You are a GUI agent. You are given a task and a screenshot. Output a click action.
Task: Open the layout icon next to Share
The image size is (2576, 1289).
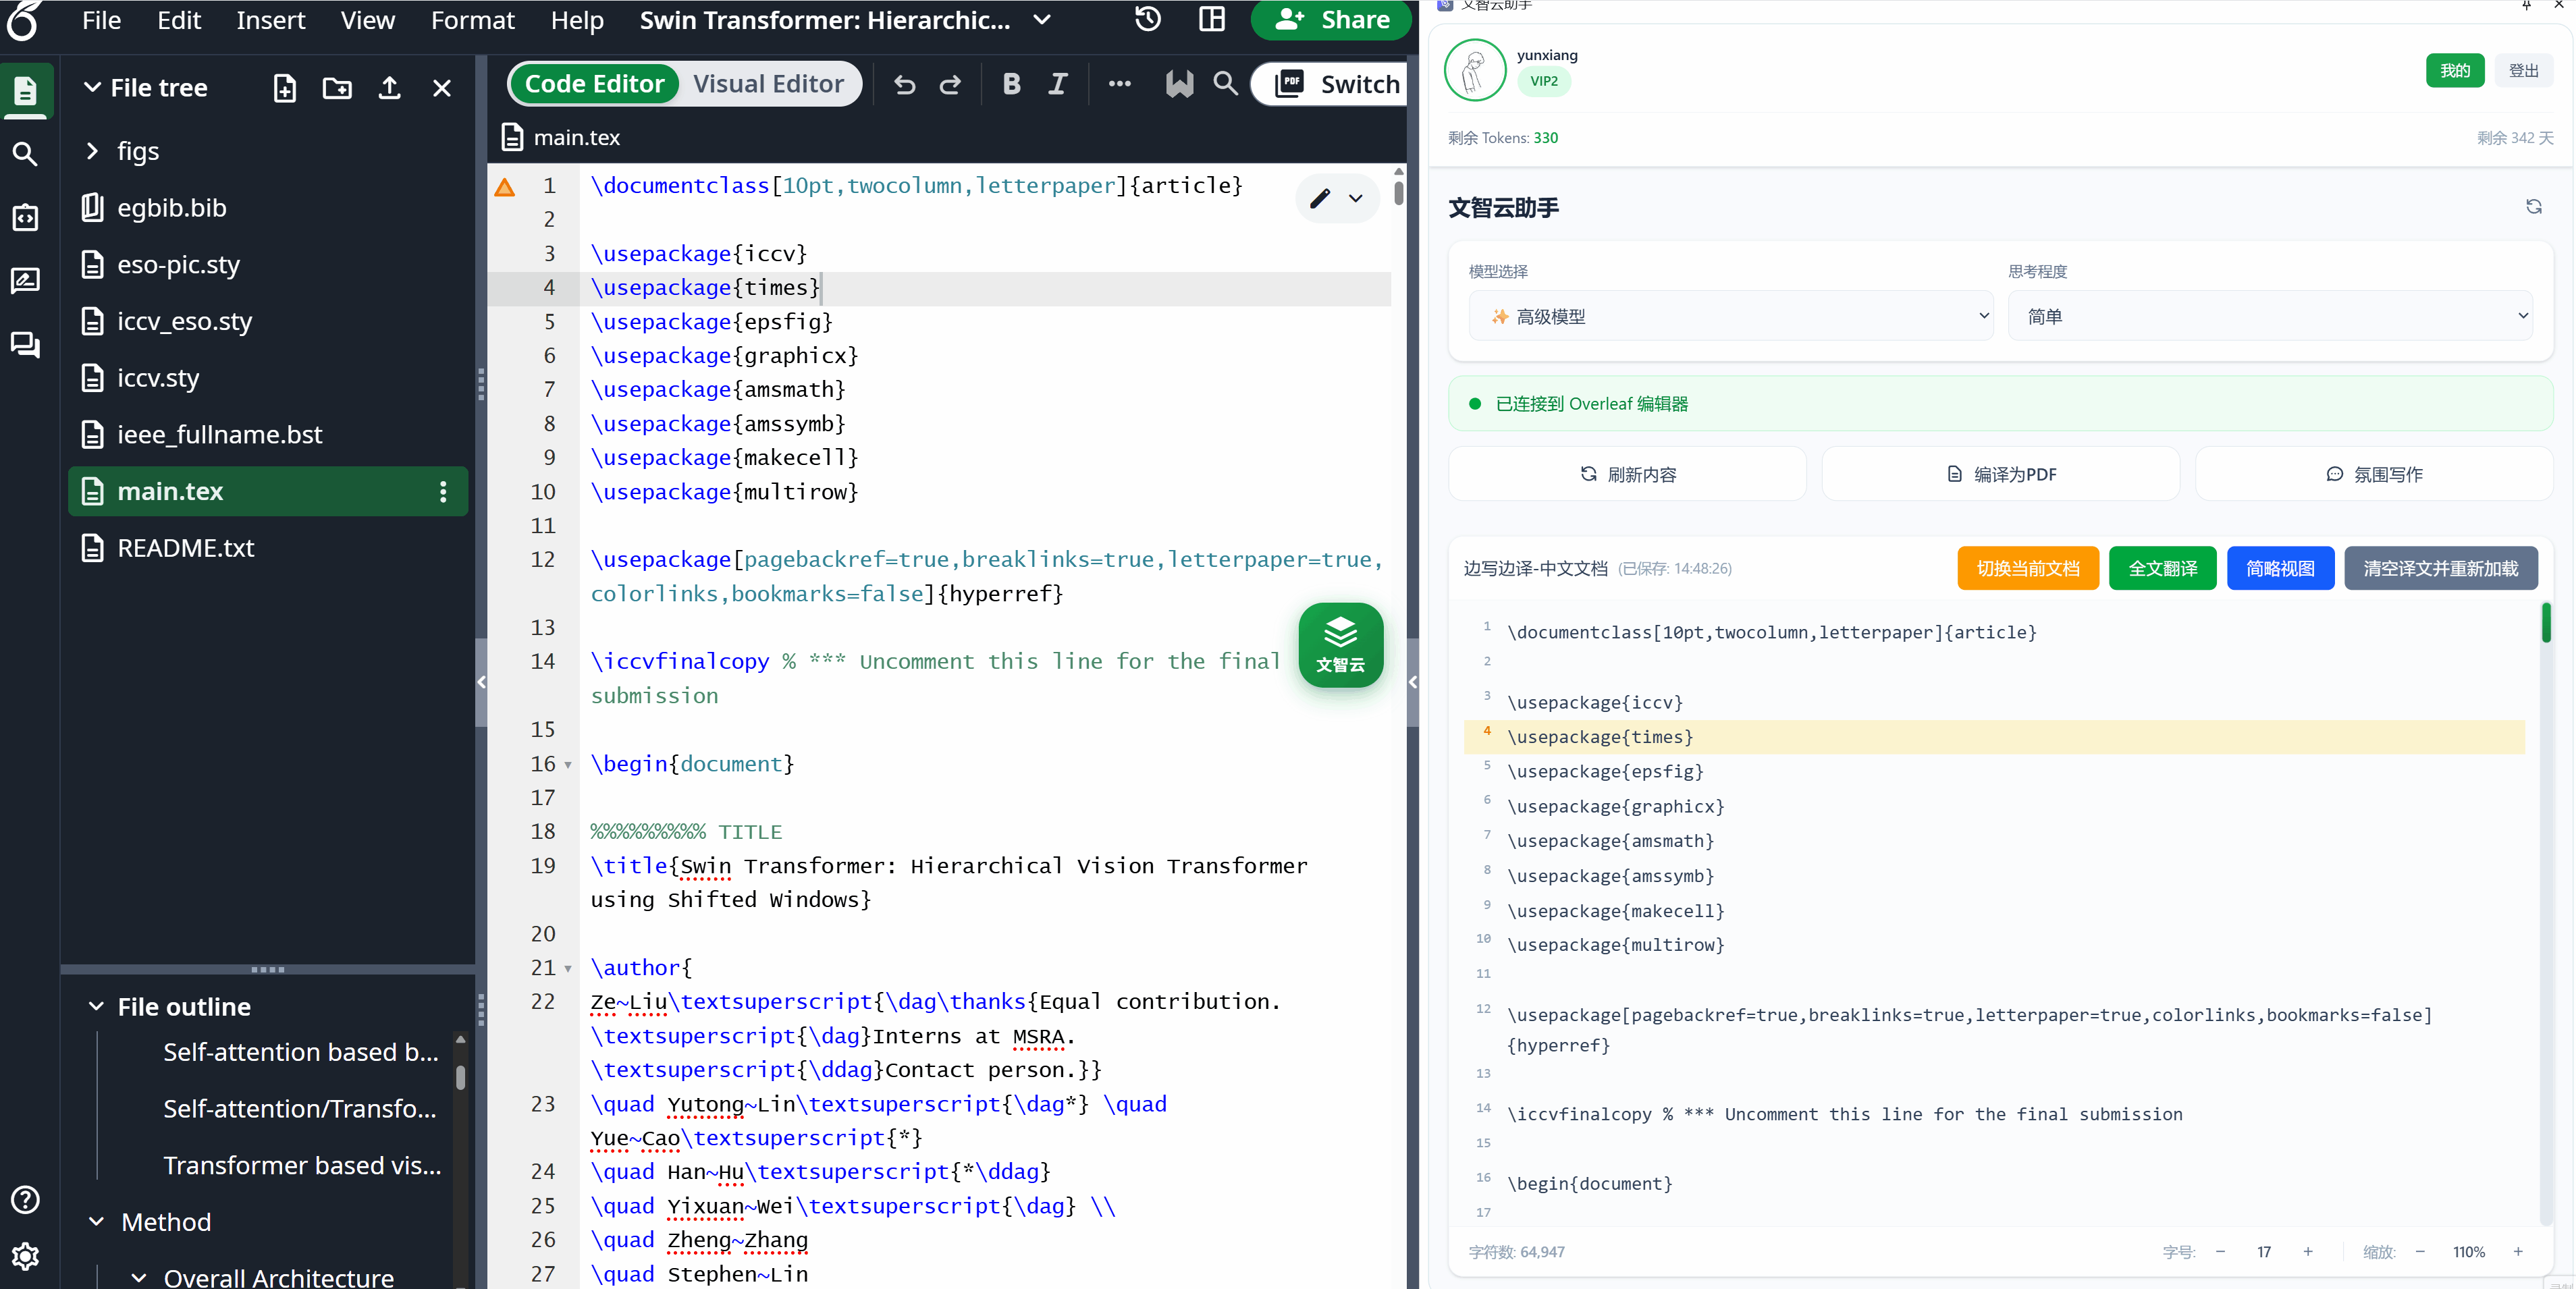click(1212, 19)
